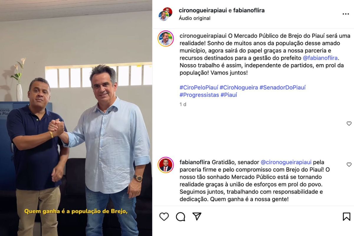Screen dimensions: 354x236
Task: Share post via paper plane icon
Action: [197, 216]
